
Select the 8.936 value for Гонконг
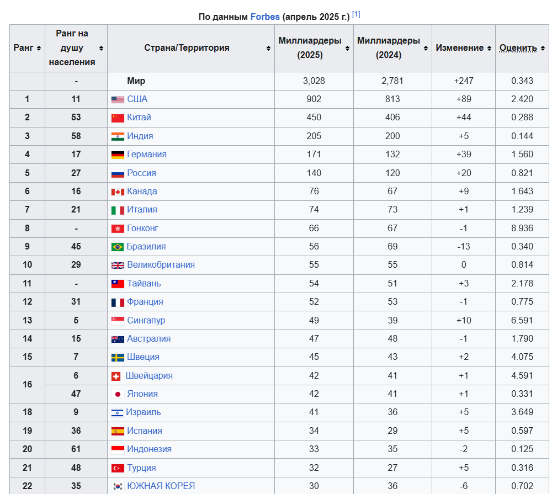coord(522,229)
